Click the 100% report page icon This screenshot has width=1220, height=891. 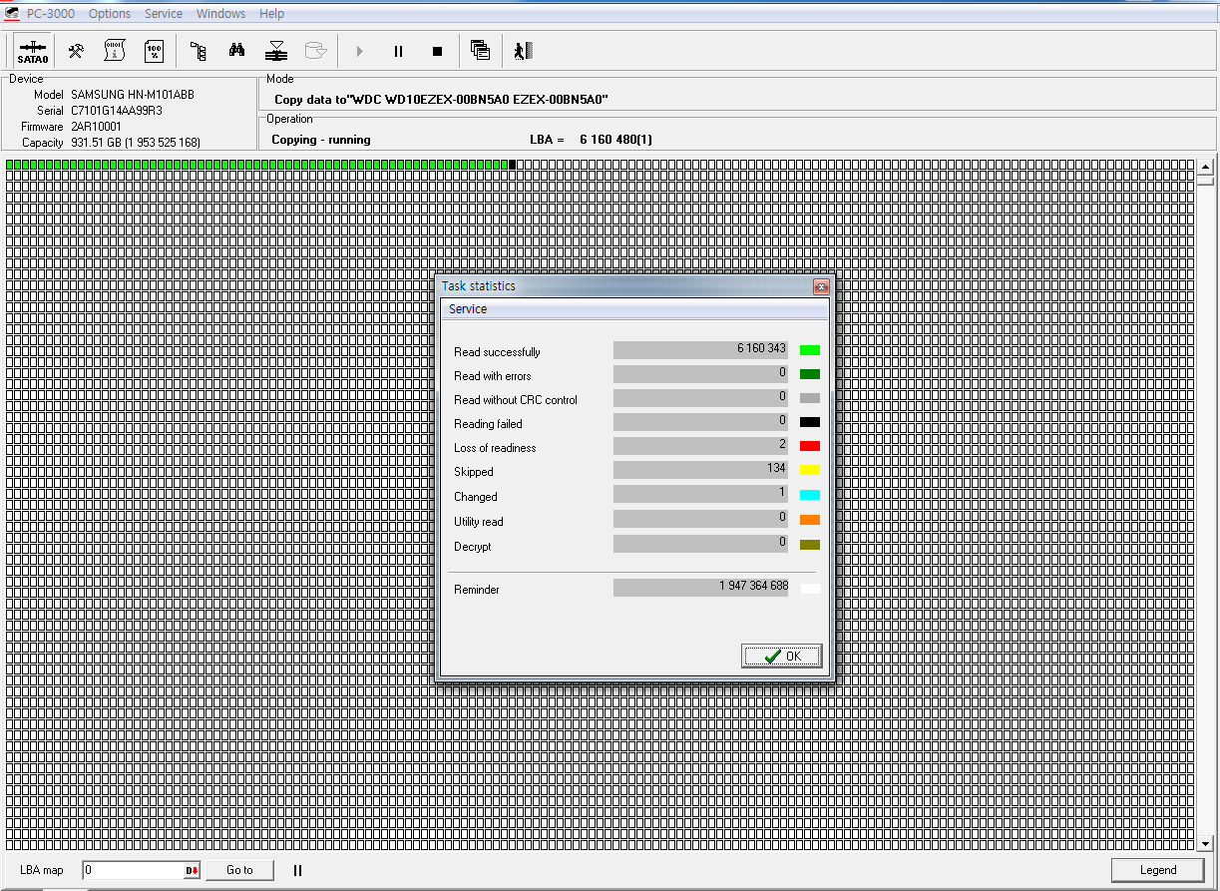154,51
